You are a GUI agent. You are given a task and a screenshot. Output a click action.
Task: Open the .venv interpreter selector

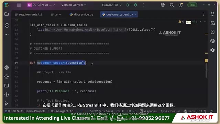pos(195,111)
